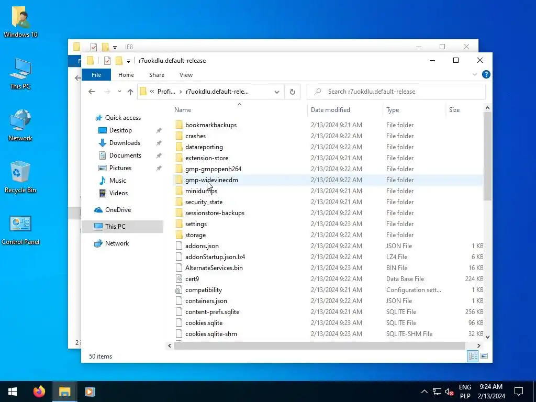This screenshot has height=402, width=536.
Task: Refresh the current folder
Action: point(292,92)
